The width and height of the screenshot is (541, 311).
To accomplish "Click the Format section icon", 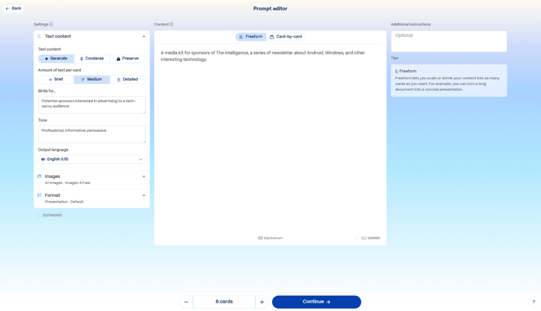I will tap(40, 195).
